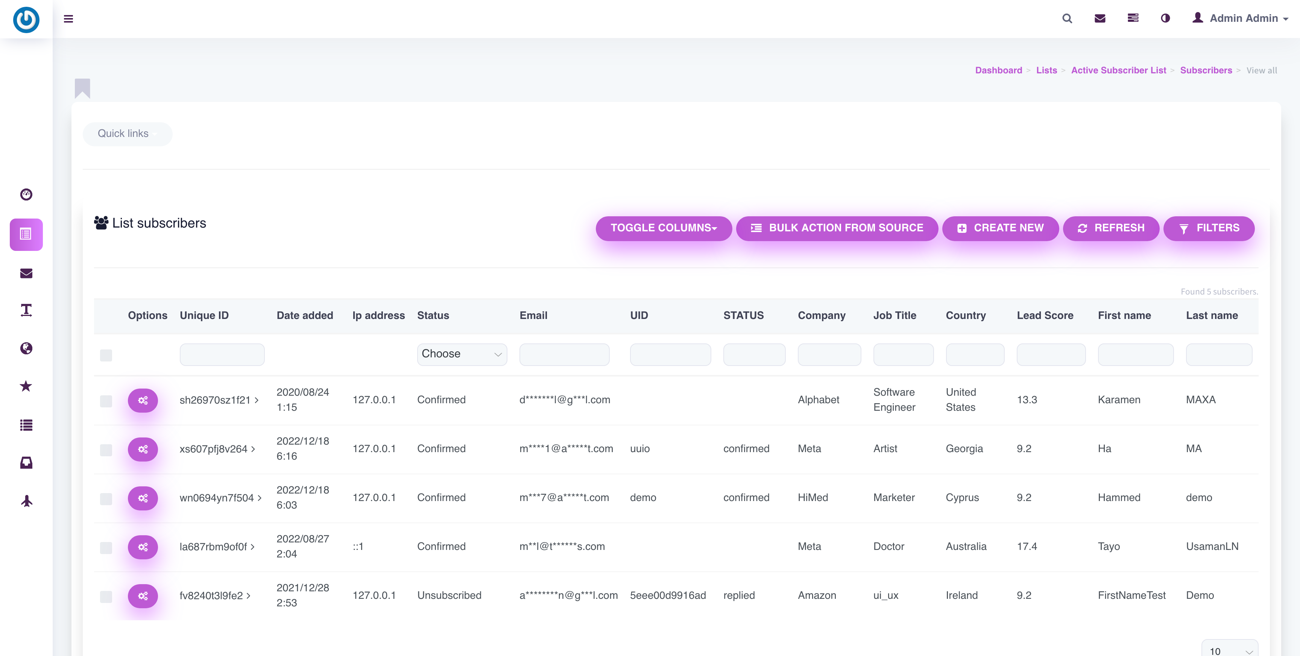Toggle dark mode contrast icon
This screenshot has width=1300, height=656.
(x=1165, y=19)
